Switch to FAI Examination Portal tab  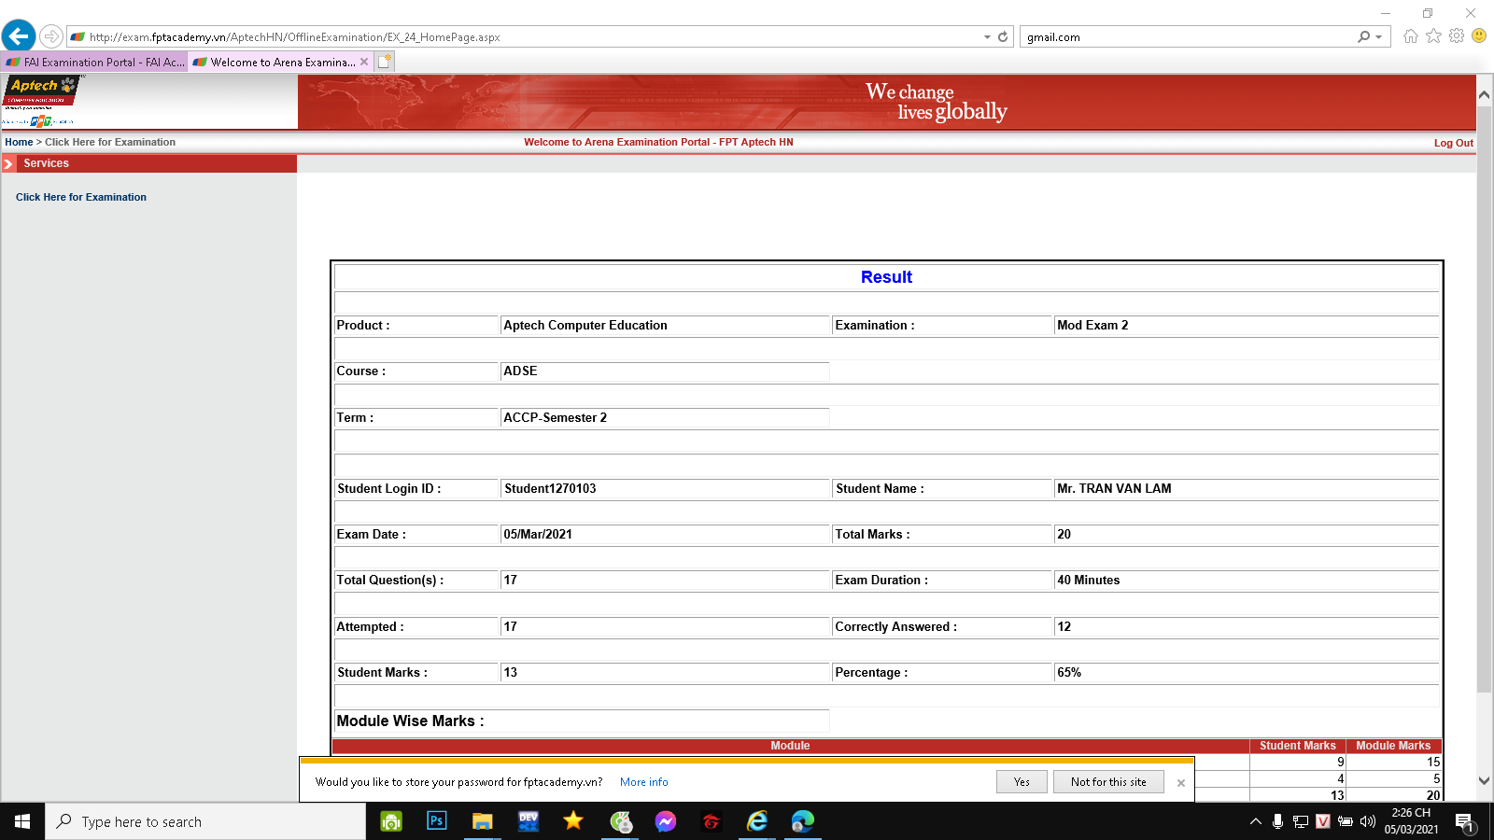tap(94, 63)
